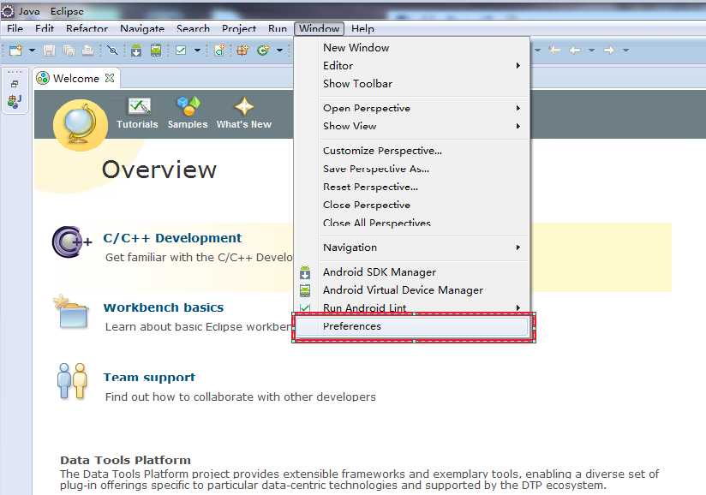Click the Overview globe icon
The width and height of the screenshot is (706, 495).
(x=81, y=125)
